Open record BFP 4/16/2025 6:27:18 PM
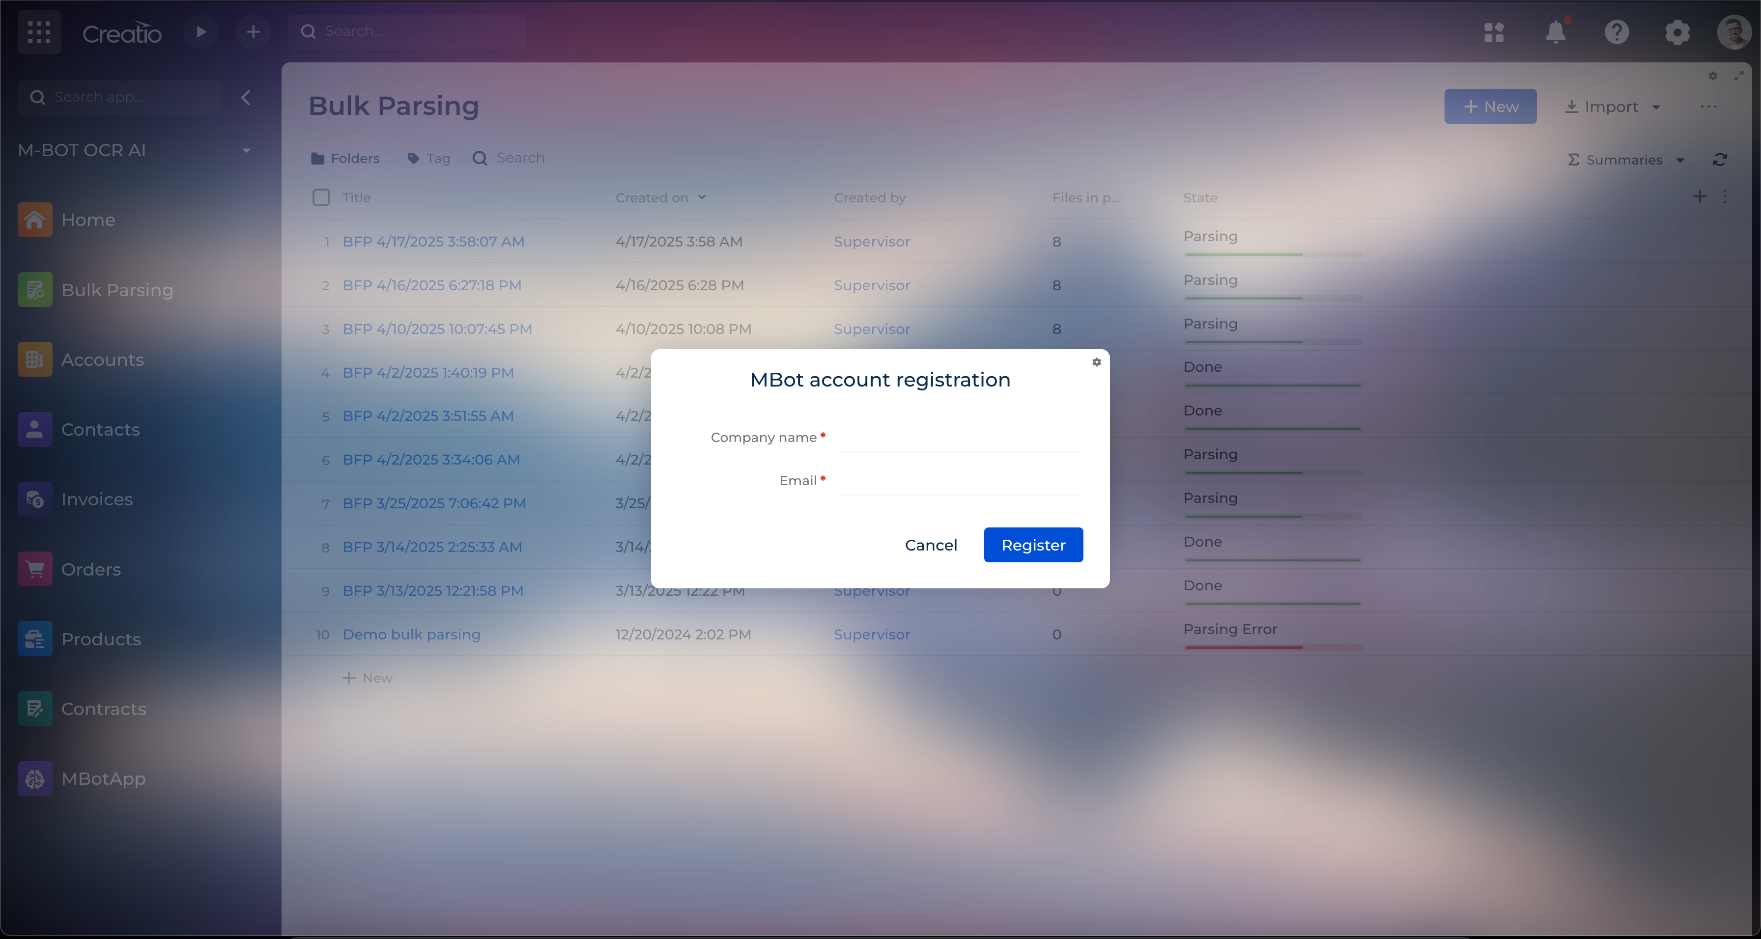This screenshot has width=1761, height=939. 432,285
